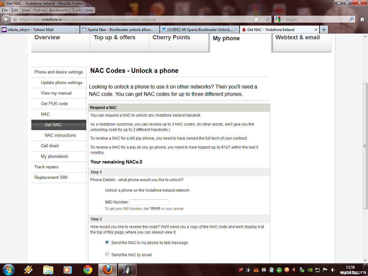
Task: Open the Overview section tab
Action: (61, 42)
